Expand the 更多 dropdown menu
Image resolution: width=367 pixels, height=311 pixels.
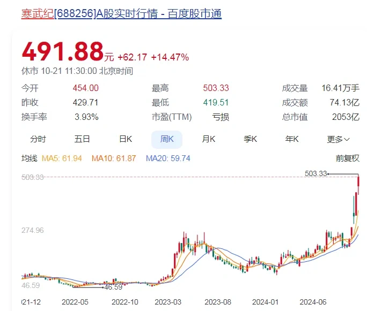(x=338, y=139)
